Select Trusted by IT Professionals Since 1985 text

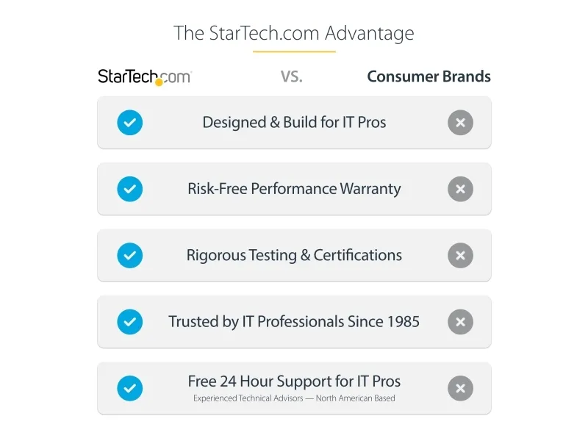coord(294,322)
